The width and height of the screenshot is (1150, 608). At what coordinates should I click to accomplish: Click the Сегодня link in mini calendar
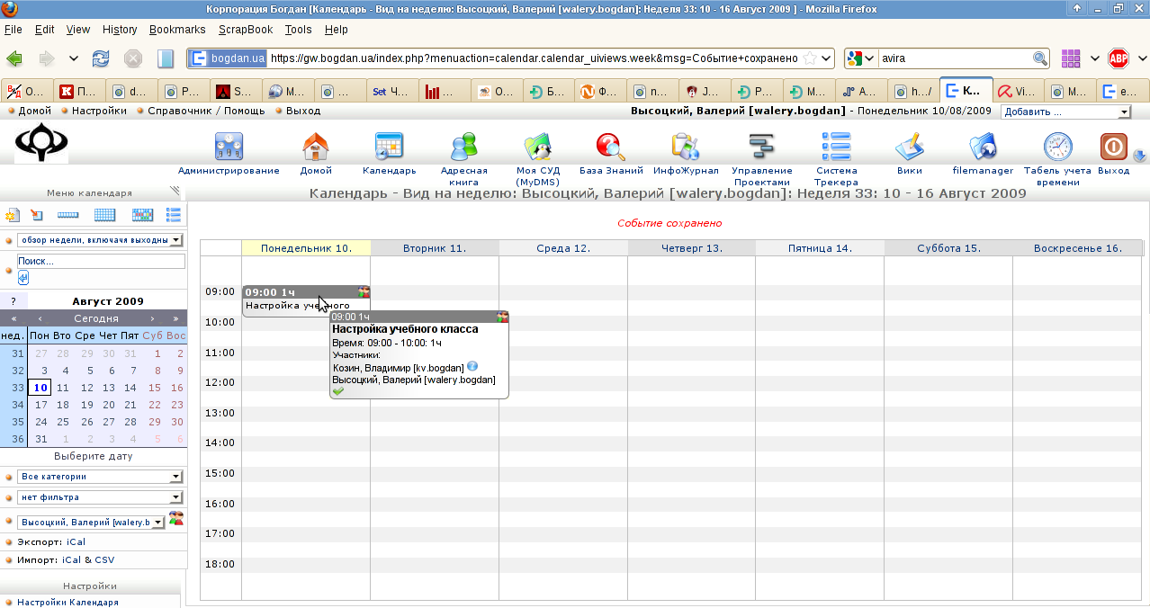point(96,318)
